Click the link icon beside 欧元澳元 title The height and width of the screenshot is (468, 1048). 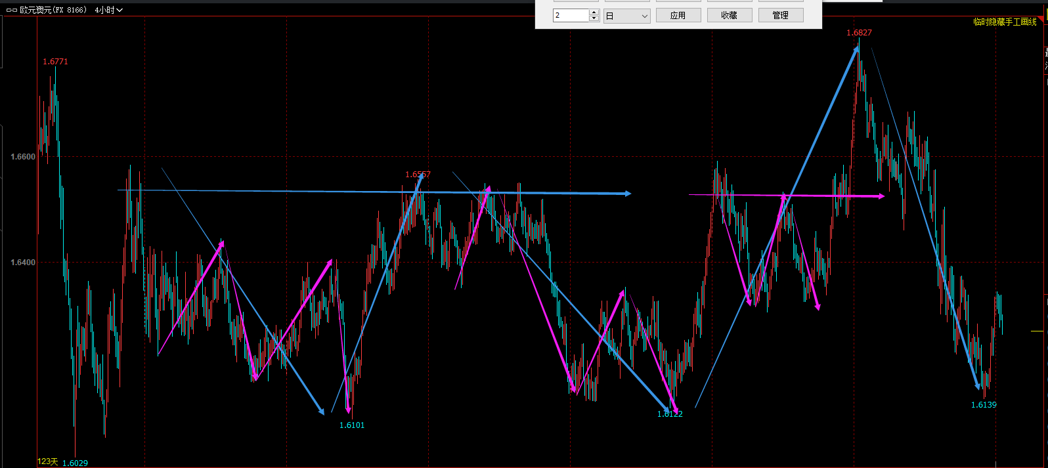coord(11,10)
